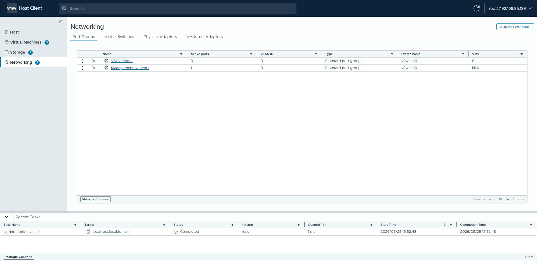This screenshot has width=537, height=261.
Task: Open the actions menu for Management Network row
Action: pos(83,68)
